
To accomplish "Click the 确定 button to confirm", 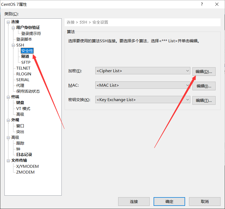I will [169, 201].
